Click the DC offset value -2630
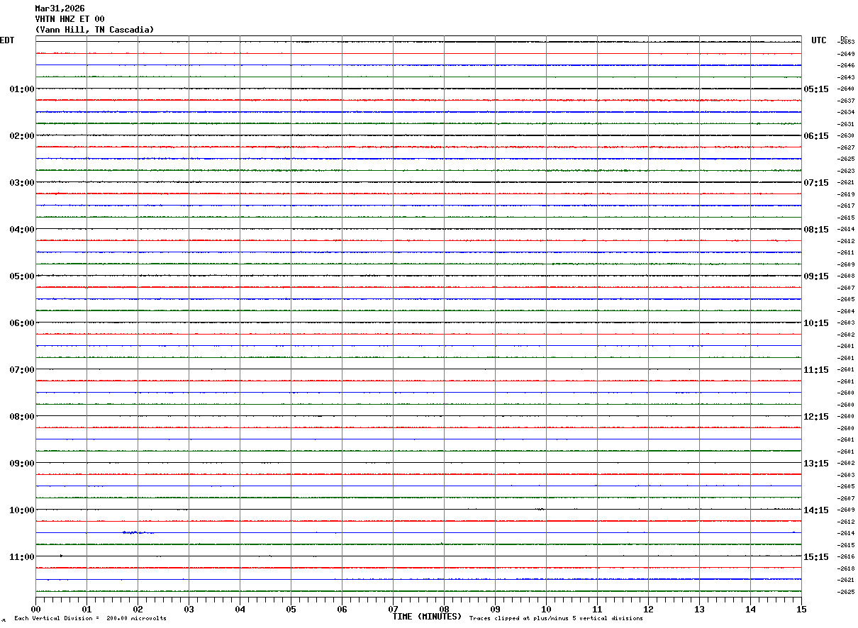The width and height of the screenshot is (858, 628). coord(845,136)
